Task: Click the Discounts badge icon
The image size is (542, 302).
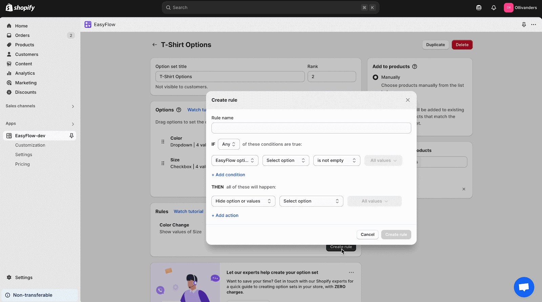Action: (x=9, y=92)
